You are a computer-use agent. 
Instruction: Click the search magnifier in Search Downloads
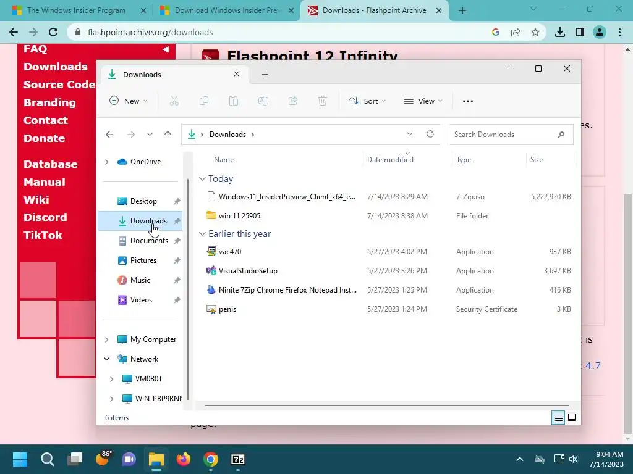click(561, 135)
